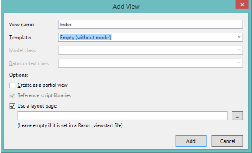Open the Template dropdown list
The width and height of the screenshot is (252, 153).
coord(150,38)
